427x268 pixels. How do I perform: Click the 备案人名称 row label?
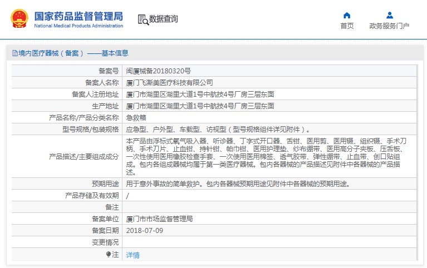[x=102, y=83]
